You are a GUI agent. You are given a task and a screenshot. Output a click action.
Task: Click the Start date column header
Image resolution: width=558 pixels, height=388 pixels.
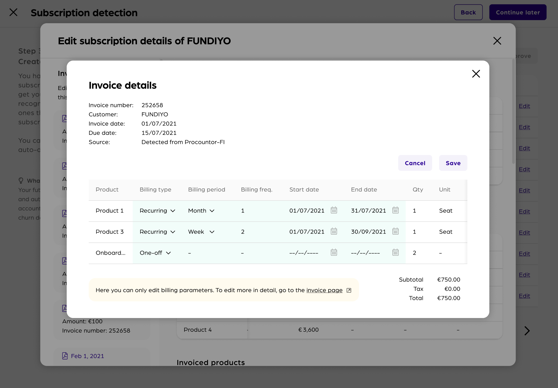pos(304,190)
